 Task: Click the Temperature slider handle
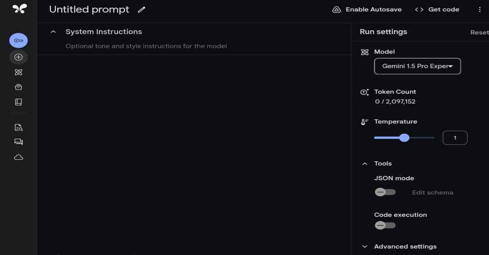pos(404,138)
